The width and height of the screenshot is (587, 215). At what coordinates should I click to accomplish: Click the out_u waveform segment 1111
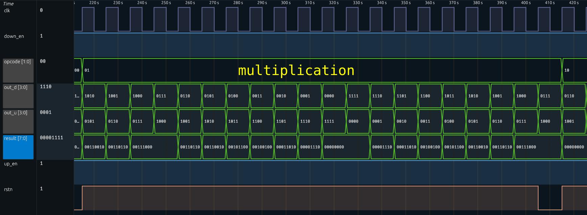coord(329,121)
